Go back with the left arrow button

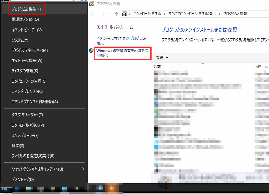(93, 14)
